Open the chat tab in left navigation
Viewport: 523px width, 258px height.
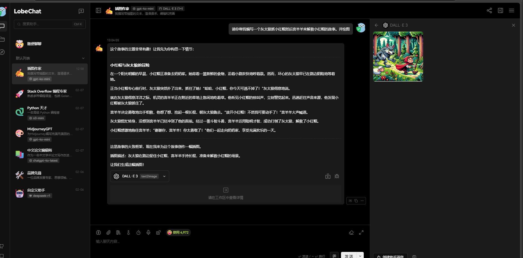point(2,26)
